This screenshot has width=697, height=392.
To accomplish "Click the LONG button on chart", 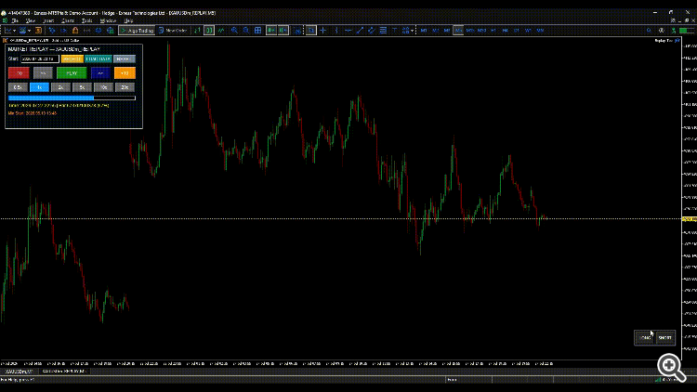I will [645, 338].
